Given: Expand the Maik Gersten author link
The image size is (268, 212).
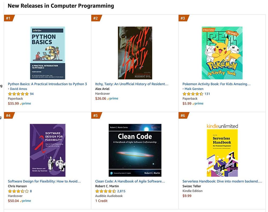Looking at the screenshot, I should (194, 89).
